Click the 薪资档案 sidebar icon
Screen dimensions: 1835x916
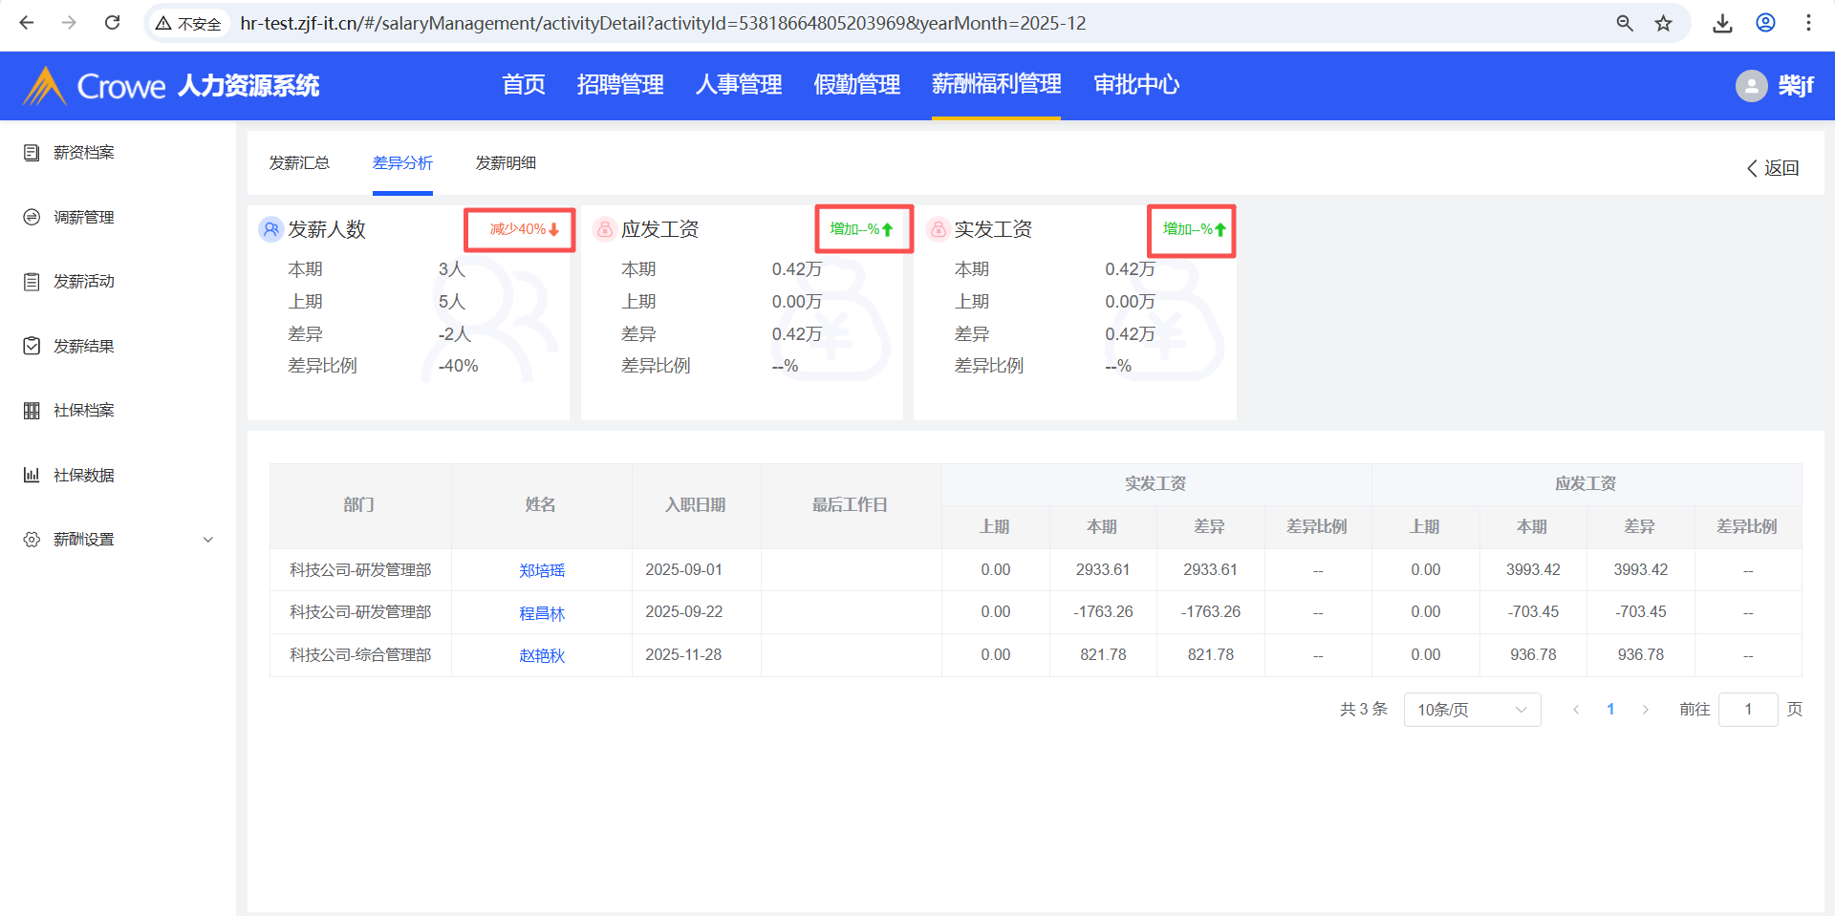pyautogui.click(x=32, y=153)
